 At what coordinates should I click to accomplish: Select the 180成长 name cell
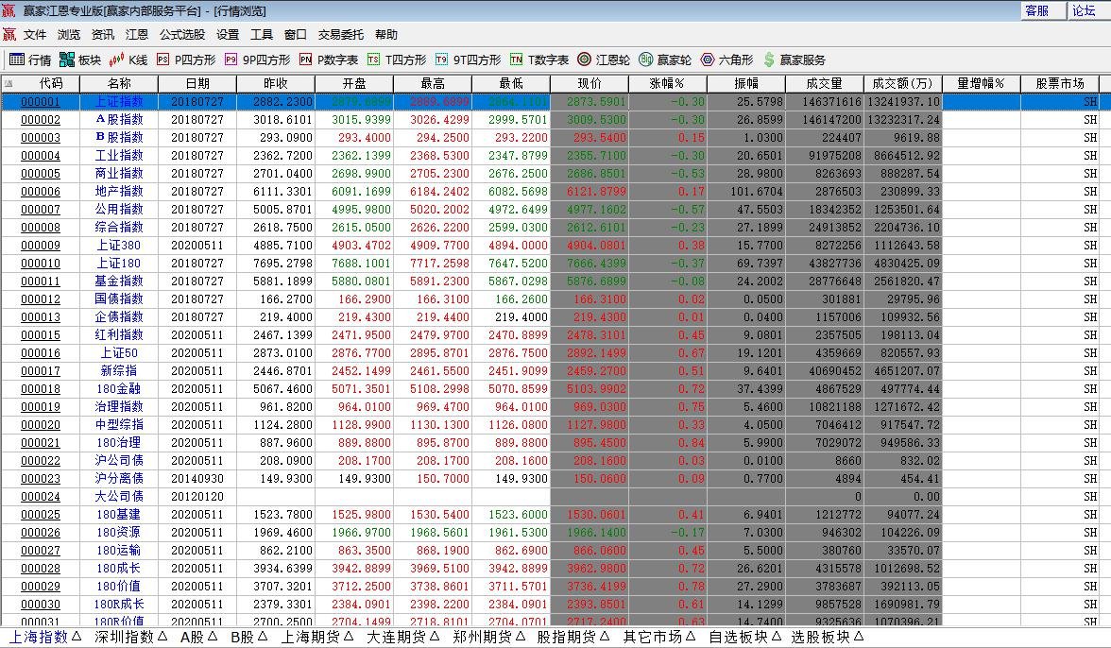click(119, 569)
